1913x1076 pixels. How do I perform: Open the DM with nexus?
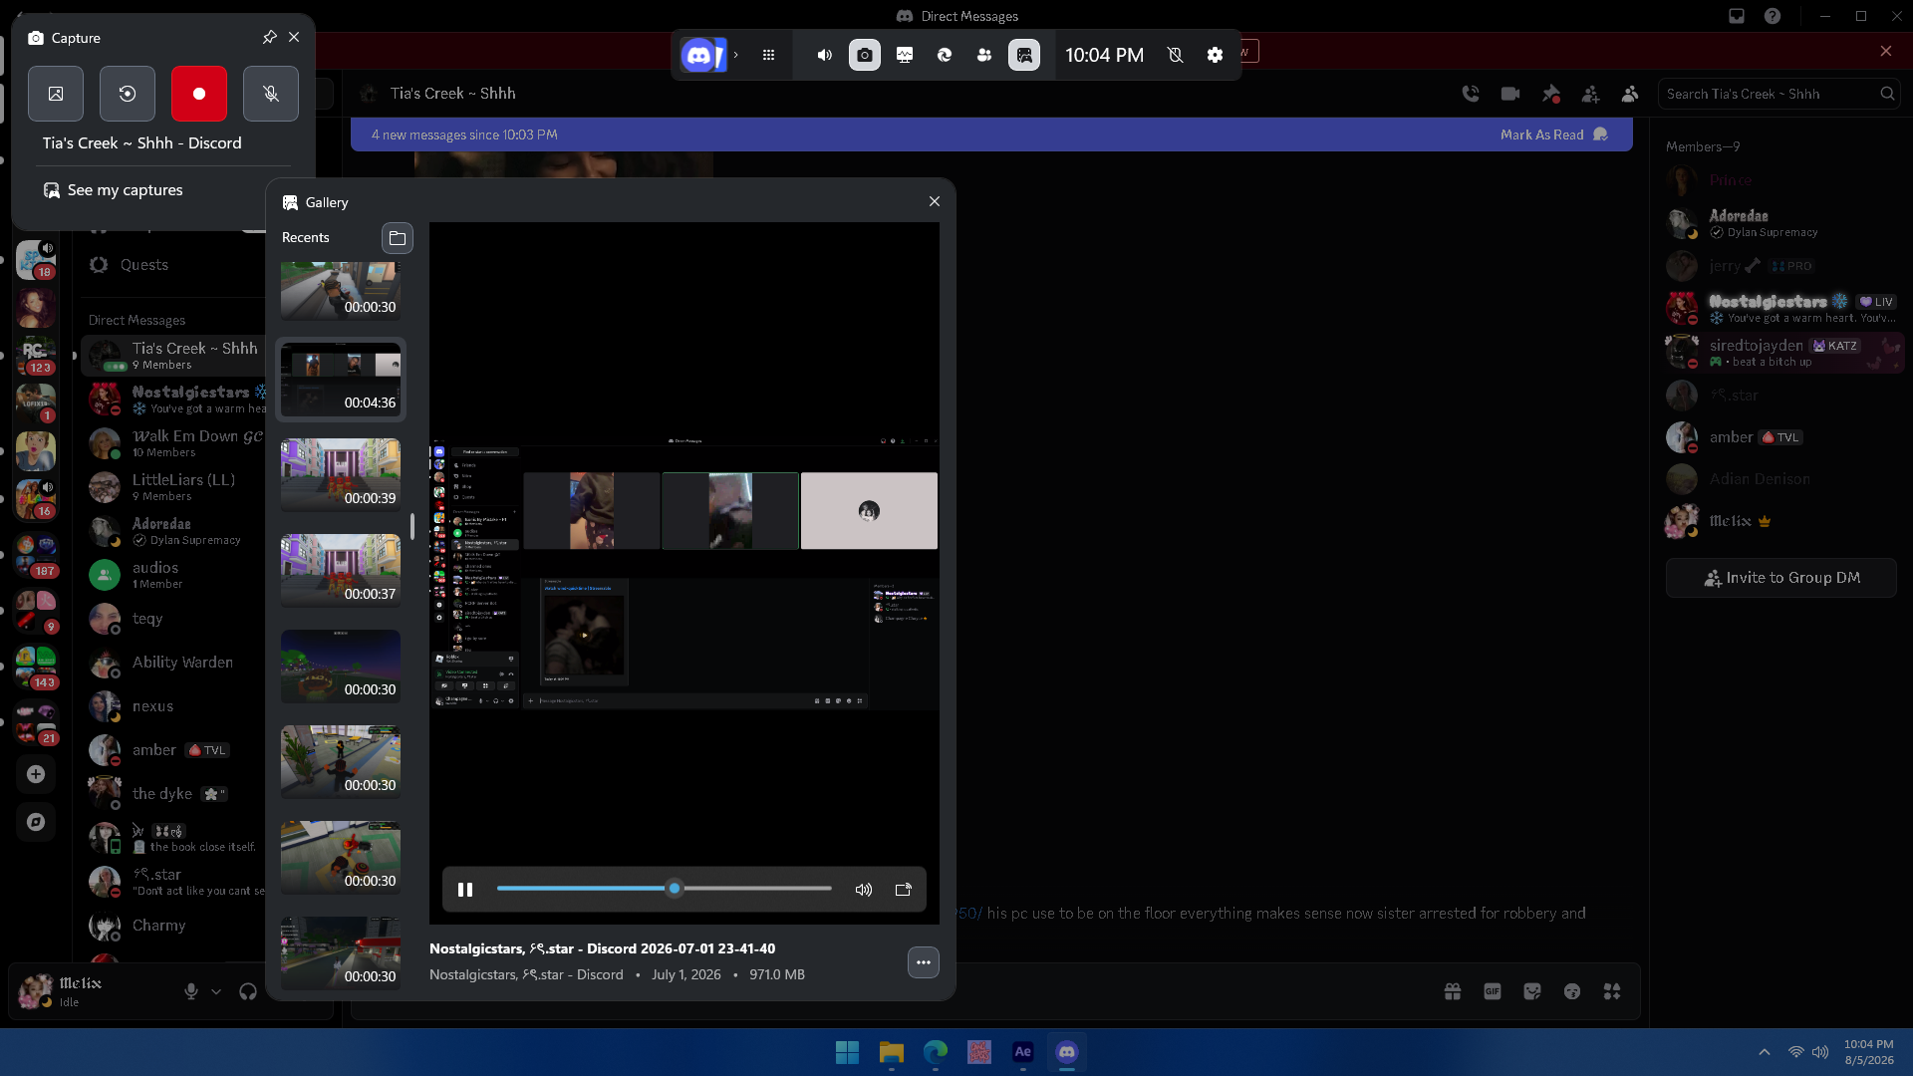coord(173,706)
